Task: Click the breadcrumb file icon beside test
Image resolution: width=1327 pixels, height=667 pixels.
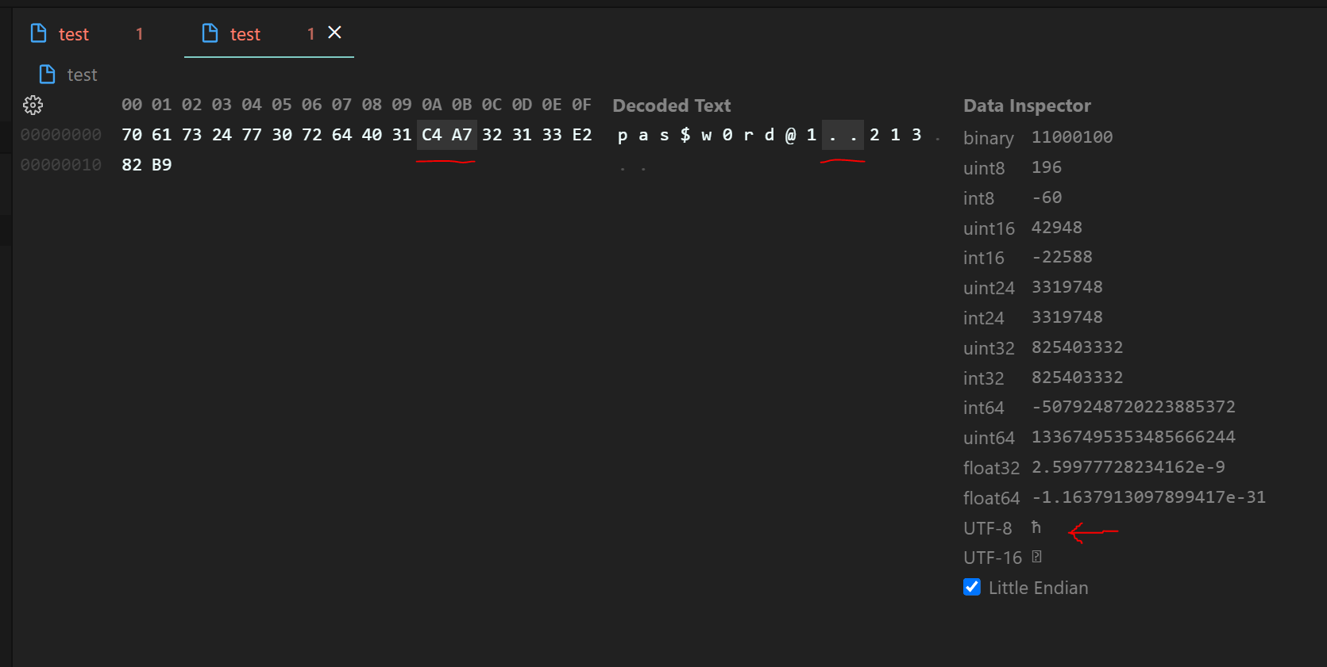Action: coord(47,75)
